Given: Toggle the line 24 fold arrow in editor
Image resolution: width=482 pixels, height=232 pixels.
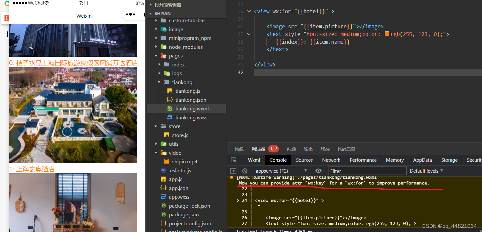Looking at the screenshot, I should (249, 11).
